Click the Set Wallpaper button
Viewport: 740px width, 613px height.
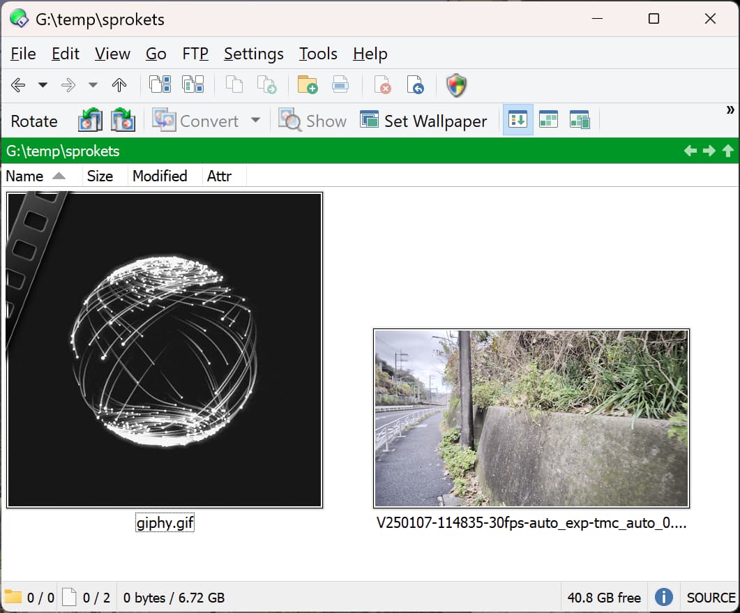pos(423,121)
